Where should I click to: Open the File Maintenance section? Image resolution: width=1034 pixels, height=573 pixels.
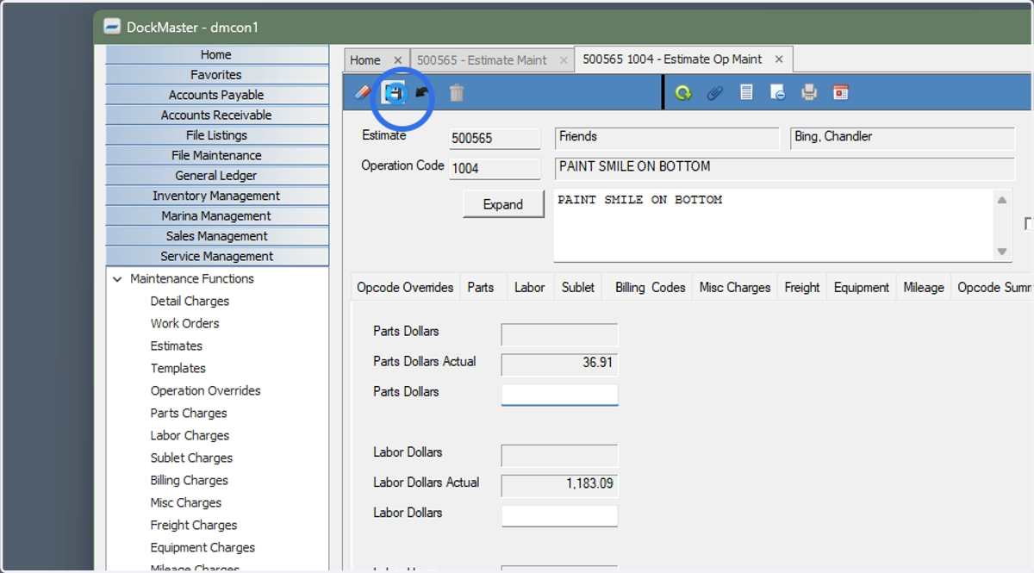point(216,155)
